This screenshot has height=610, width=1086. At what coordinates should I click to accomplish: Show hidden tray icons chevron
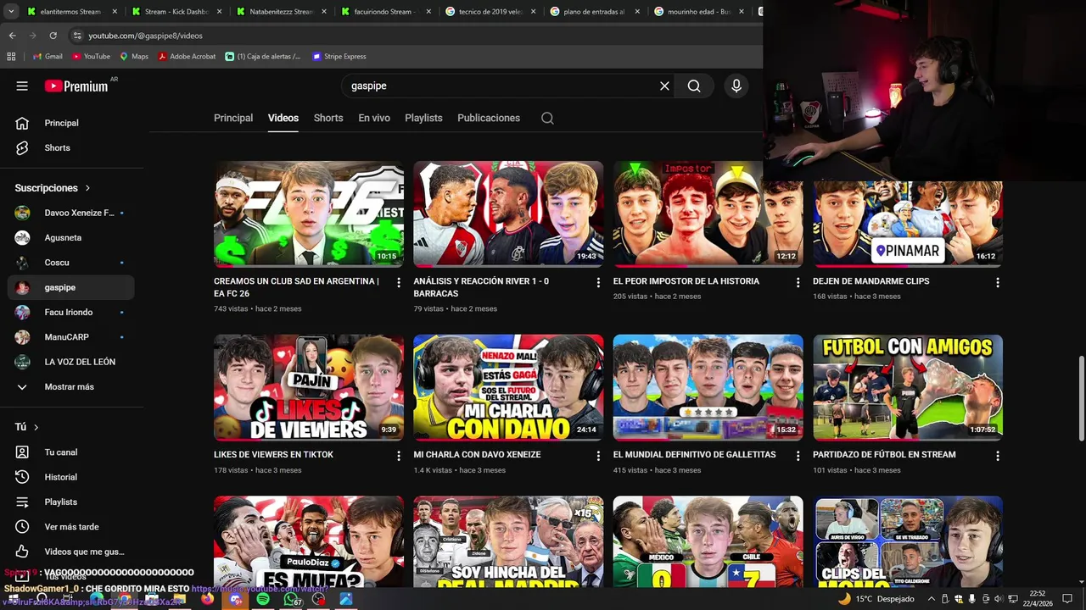(932, 599)
